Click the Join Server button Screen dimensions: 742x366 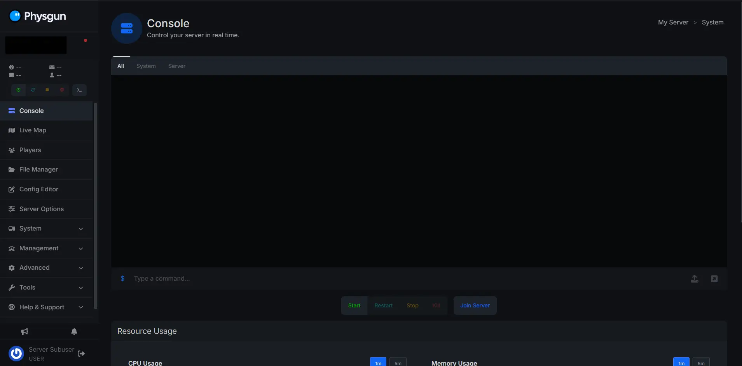point(475,305)
